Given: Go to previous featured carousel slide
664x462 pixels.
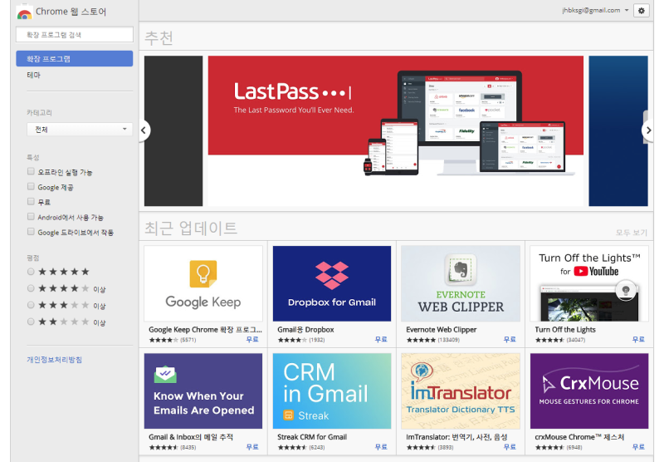Looking at the screenshot, I should [x=144, y=130].
